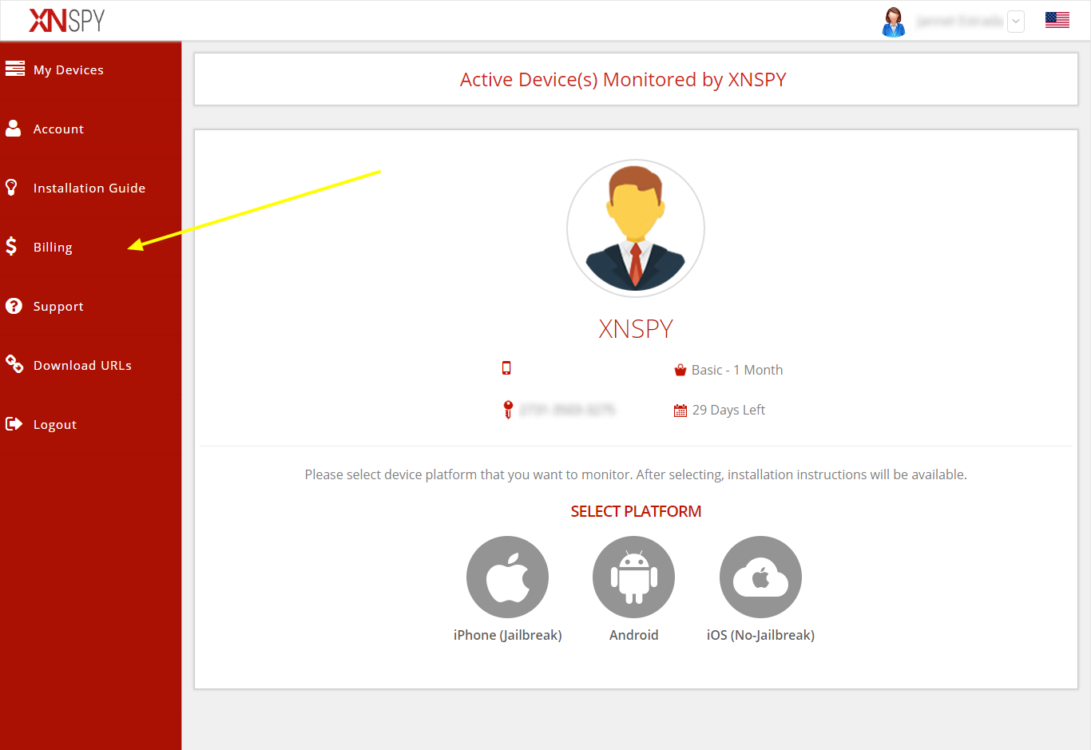The image size is (1091, 750).
Task: Select the Android platform icon
Action: pos(633,577)
